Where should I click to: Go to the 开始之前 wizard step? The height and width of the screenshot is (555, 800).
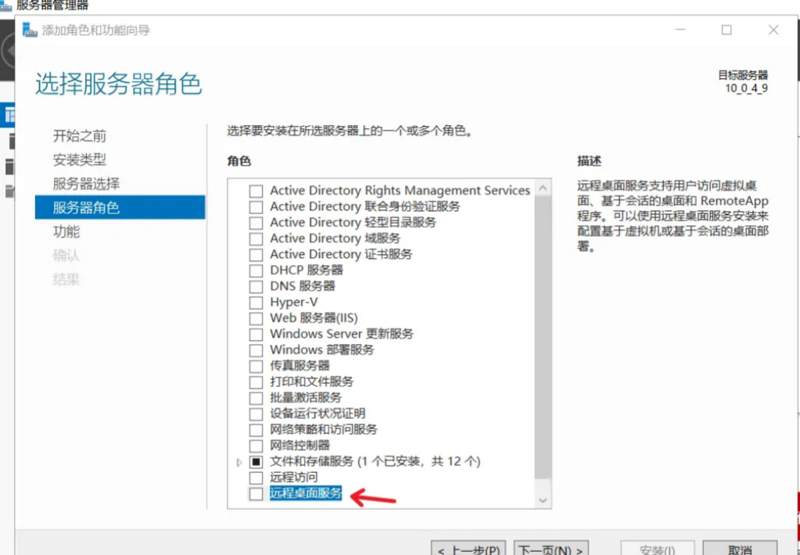click(x=80, y=136)
